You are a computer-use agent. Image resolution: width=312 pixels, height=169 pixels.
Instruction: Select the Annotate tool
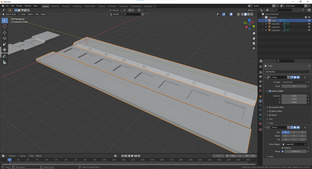click(5, 56)
